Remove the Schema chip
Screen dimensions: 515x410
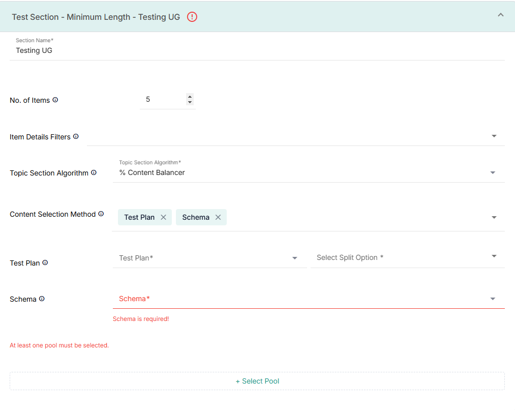pyautogui.click(x=218, y=217)
